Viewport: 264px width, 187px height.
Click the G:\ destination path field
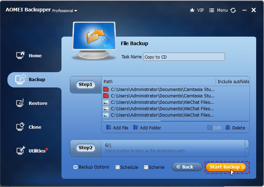coord(173,148)
